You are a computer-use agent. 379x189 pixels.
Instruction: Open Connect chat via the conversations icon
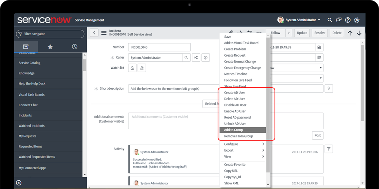coord(339,20)
